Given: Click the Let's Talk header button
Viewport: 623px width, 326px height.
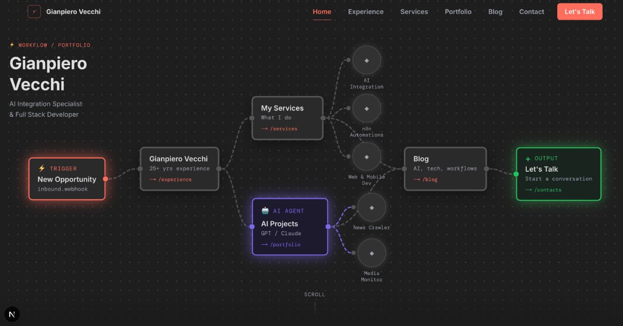Looking at the screenshot, I should tap(580, 12).
